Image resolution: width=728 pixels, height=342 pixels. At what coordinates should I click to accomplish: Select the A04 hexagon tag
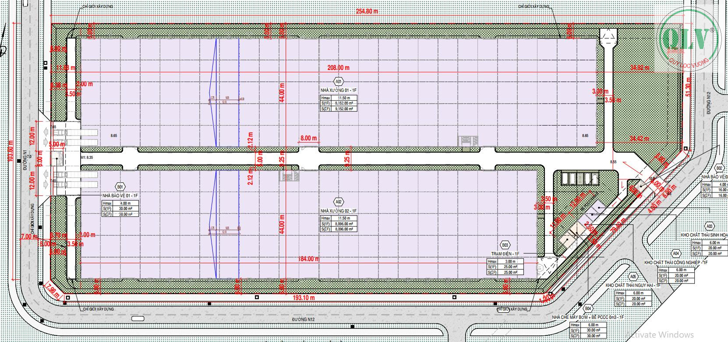(676, 253)
